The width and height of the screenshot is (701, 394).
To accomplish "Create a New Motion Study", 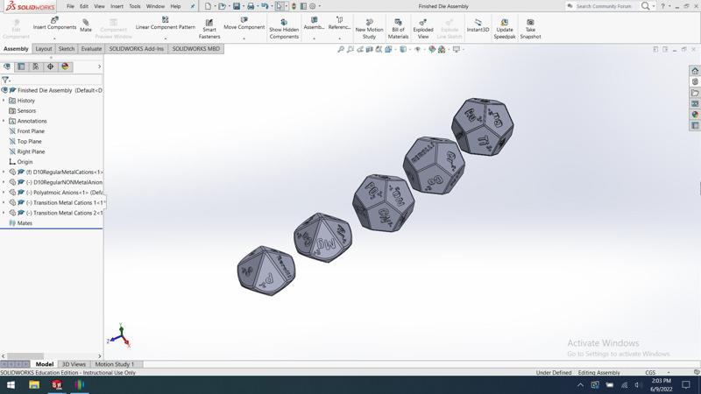I will pyautogui.click(x=369, y=29).
